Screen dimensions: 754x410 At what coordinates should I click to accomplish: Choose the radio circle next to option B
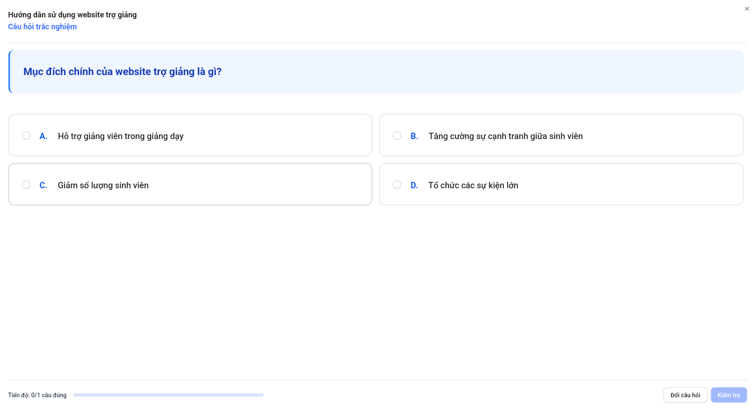[397, 136]
